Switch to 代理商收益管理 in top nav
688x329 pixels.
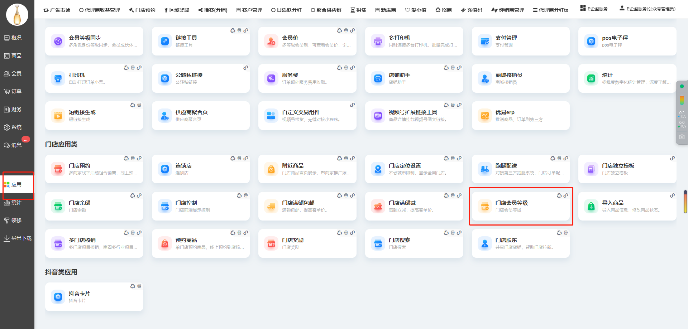(99, 10)
